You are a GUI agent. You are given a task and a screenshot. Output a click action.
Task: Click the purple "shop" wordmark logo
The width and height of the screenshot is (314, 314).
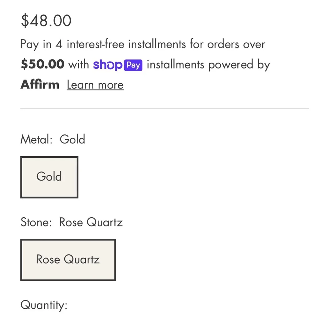(x=107, y=65)
